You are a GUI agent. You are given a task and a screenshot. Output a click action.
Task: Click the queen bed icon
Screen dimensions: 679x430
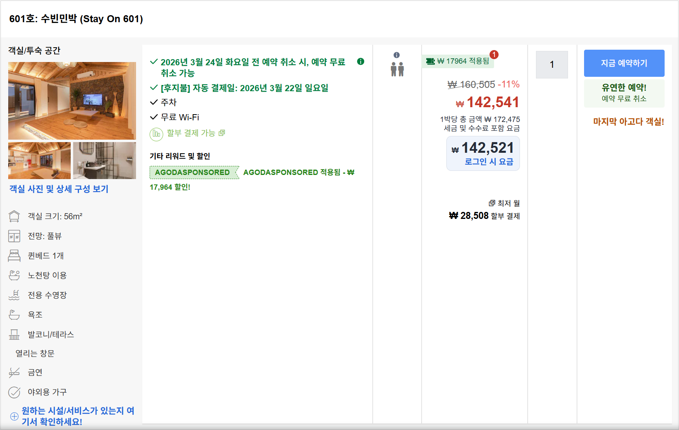pos(14,255)
